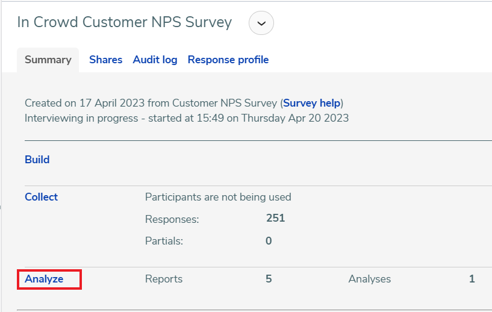This screenshot has width=492, height=312.
Task: Click the In Crowd Customer NPS Survey title
Action: click(124, 22)
